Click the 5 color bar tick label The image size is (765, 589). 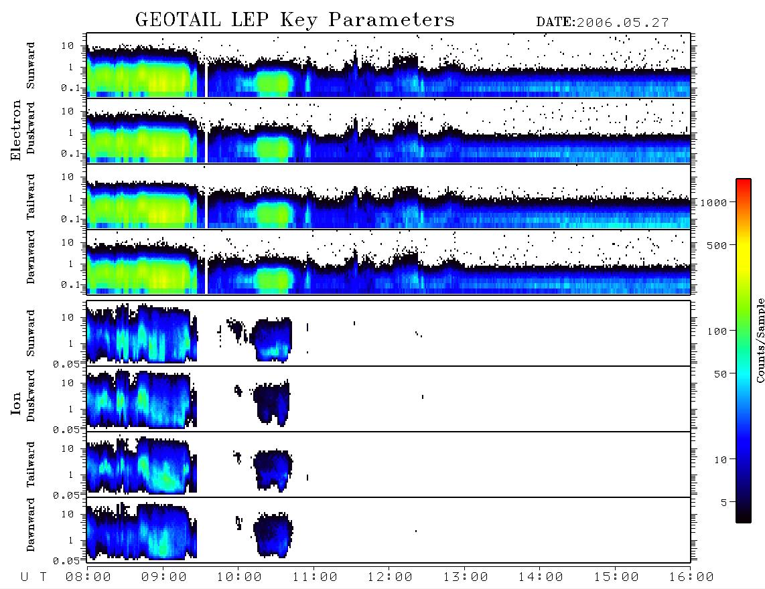(x=724, y=503)
